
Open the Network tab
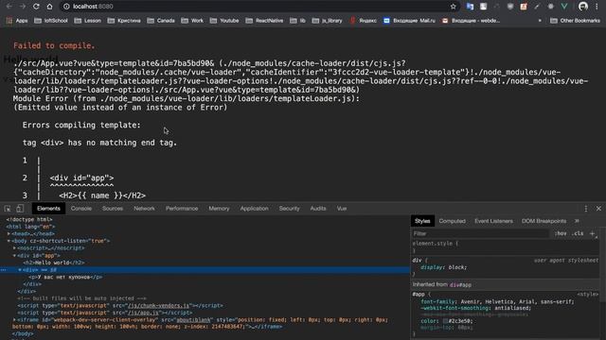tap(144, 209)
